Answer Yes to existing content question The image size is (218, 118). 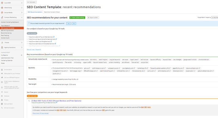(x=68, y=24)
